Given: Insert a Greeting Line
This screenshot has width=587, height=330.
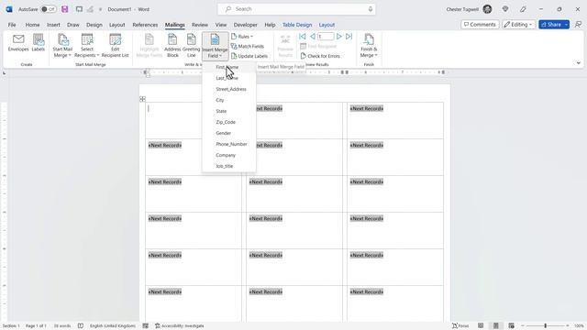Looking at the screenshot, I should [192, 46].
